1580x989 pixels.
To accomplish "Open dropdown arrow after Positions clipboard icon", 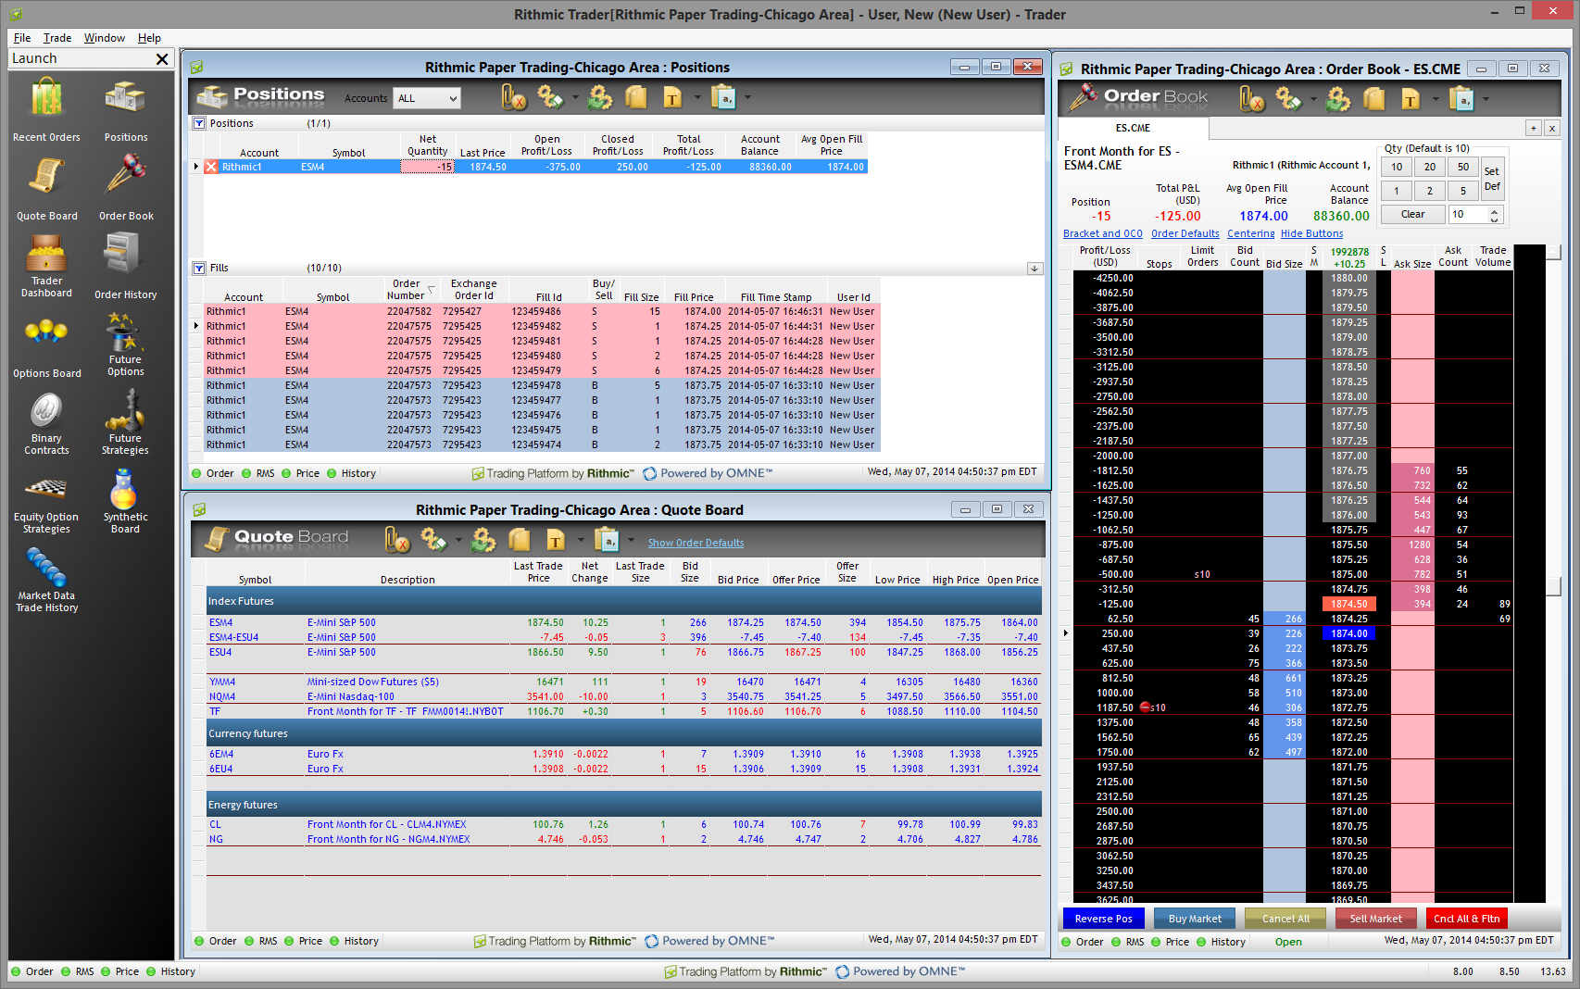I will click(747, 97).
